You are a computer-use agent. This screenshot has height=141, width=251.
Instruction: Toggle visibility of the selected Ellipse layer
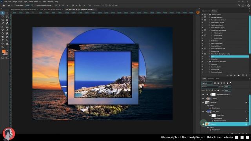pyautogui.click(x=203, y=124)
